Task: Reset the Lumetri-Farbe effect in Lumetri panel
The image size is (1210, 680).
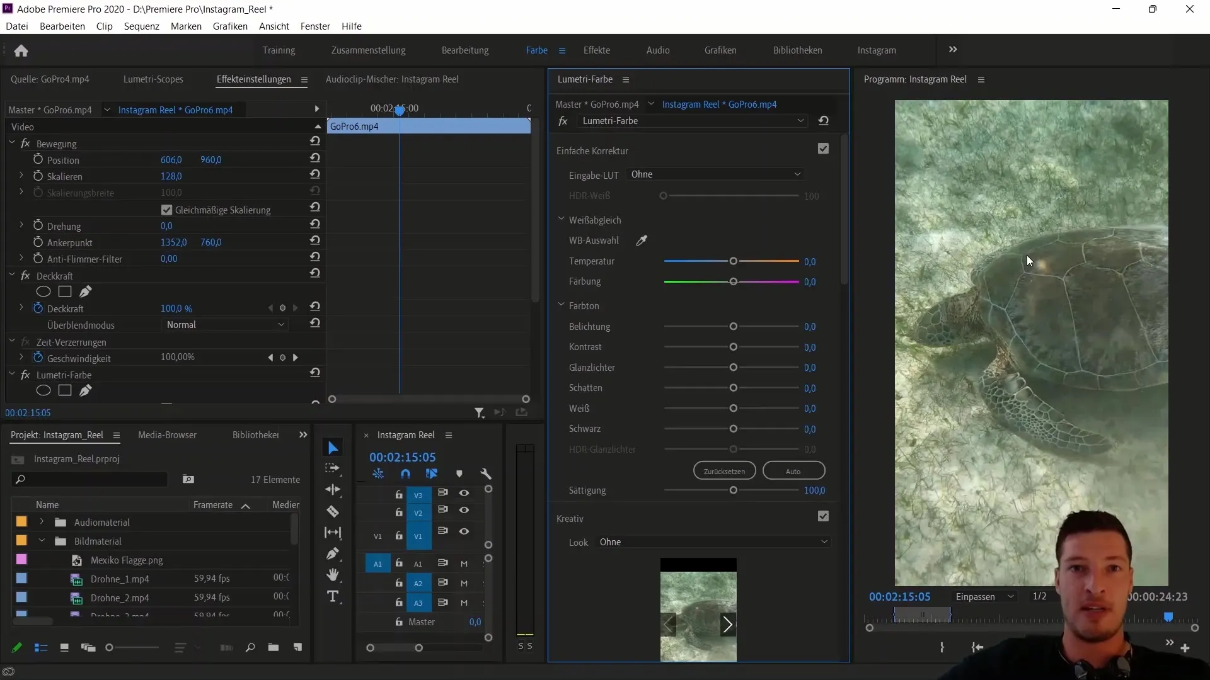Action: pos(823,121)
